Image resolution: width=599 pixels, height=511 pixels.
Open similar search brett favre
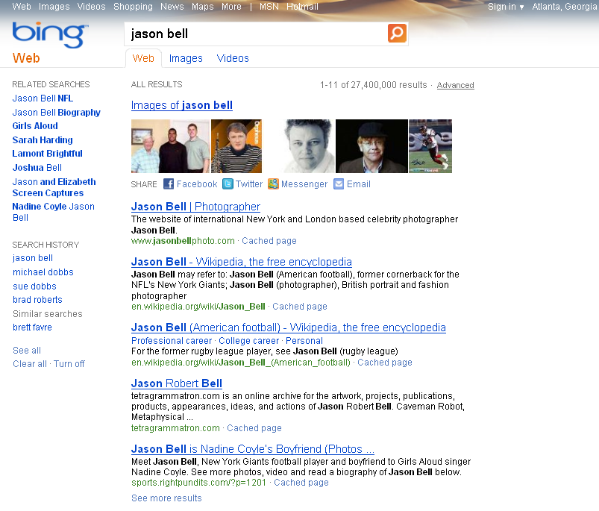pyautogui.click(x=33, y=327)
